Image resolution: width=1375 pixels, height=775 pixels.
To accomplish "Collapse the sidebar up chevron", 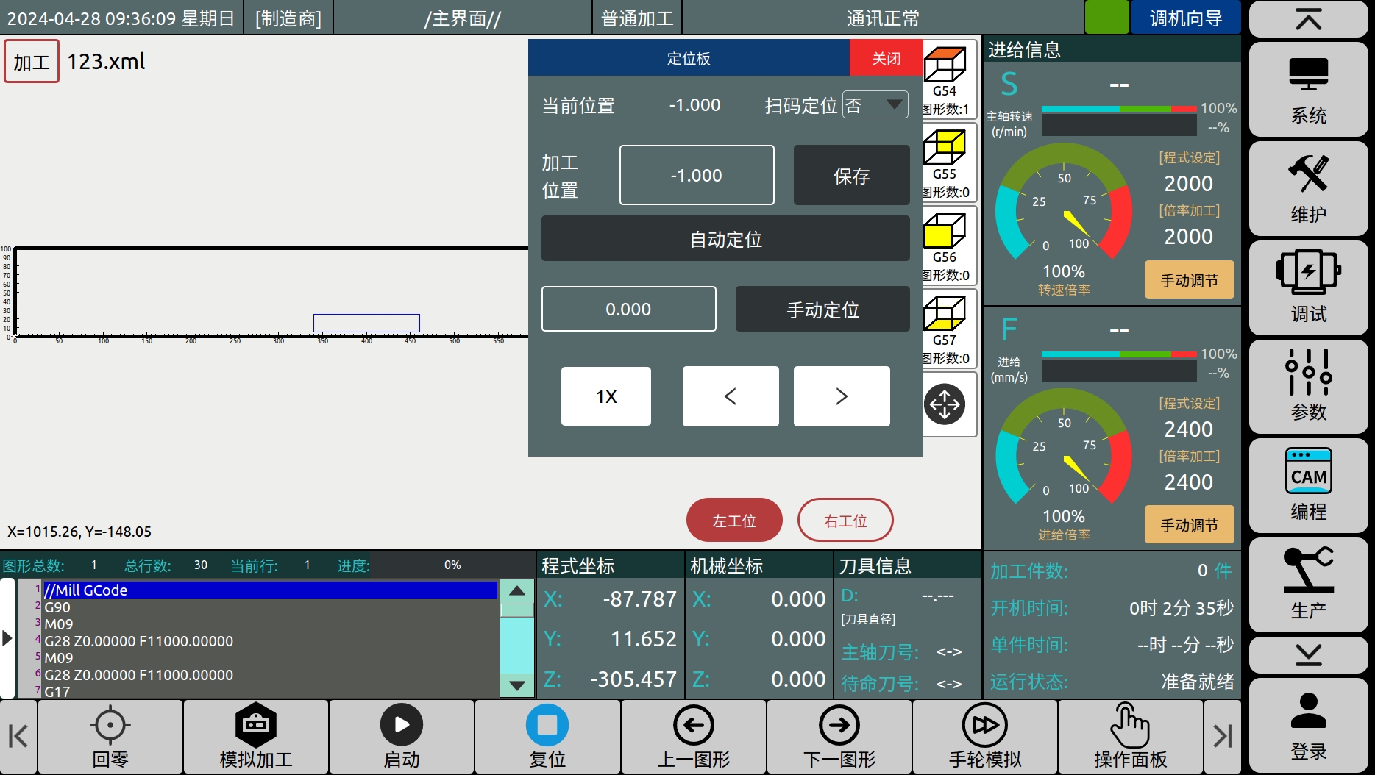I will click(1308, 20).
